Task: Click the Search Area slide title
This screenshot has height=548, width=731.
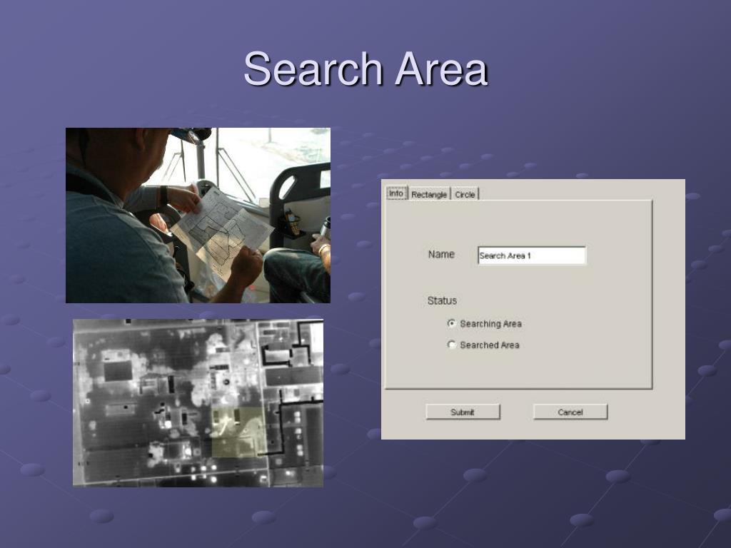Action: [365, 69]
